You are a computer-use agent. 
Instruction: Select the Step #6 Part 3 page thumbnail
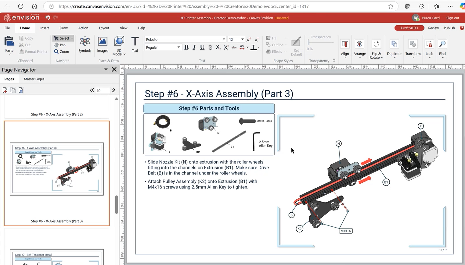[57, 169]
